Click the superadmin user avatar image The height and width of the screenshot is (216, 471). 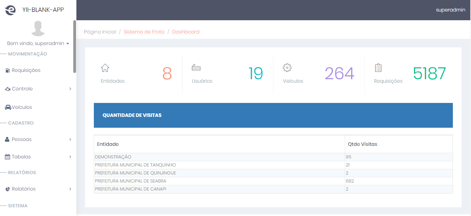tap(38, 29)
